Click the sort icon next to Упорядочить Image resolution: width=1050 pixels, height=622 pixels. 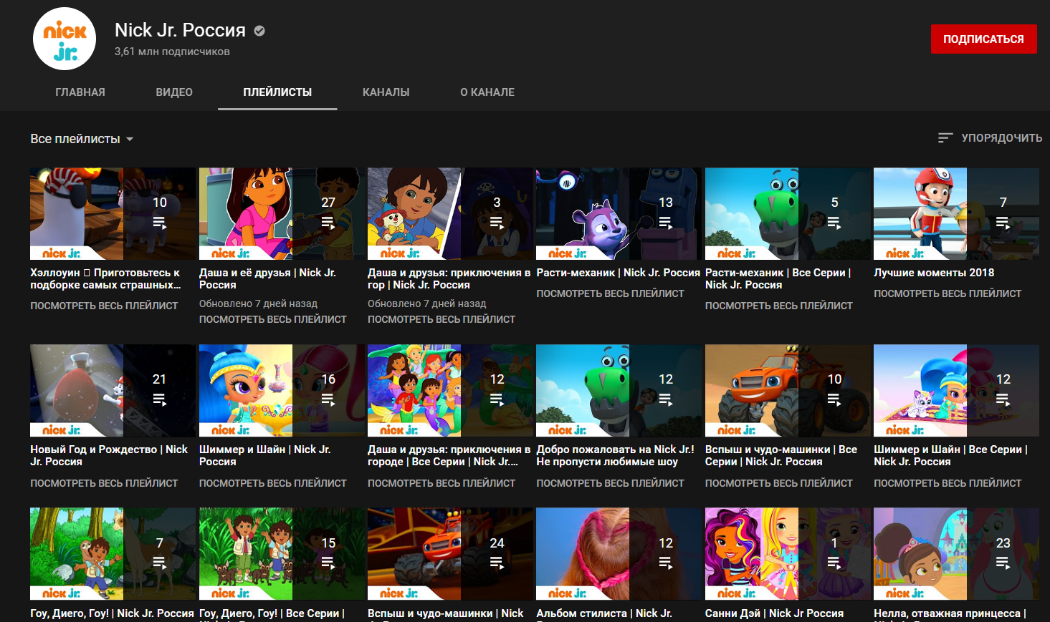(945, 137)
